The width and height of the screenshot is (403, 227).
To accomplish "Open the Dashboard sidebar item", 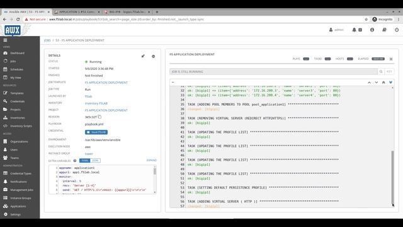I will pyautogui.click(x=17, y=53).
